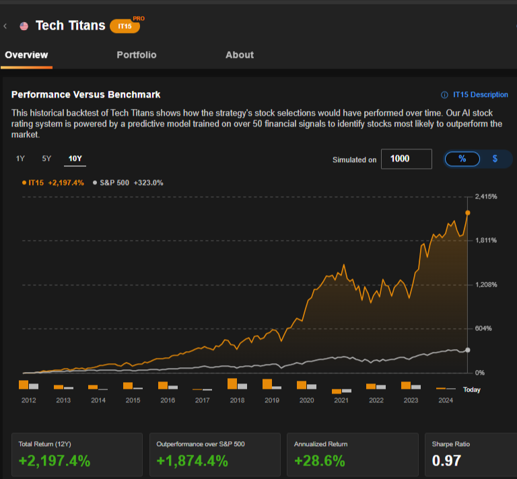Select the 10Y time range

tap(75, 159)
